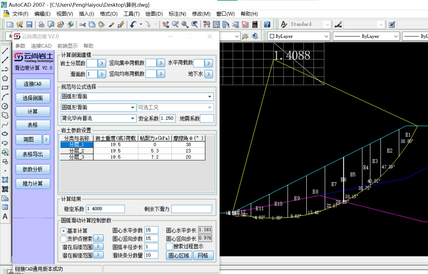Click the Paste clipboard icon
This screenshot has width=428, height=274.
[x=102, y=25]
